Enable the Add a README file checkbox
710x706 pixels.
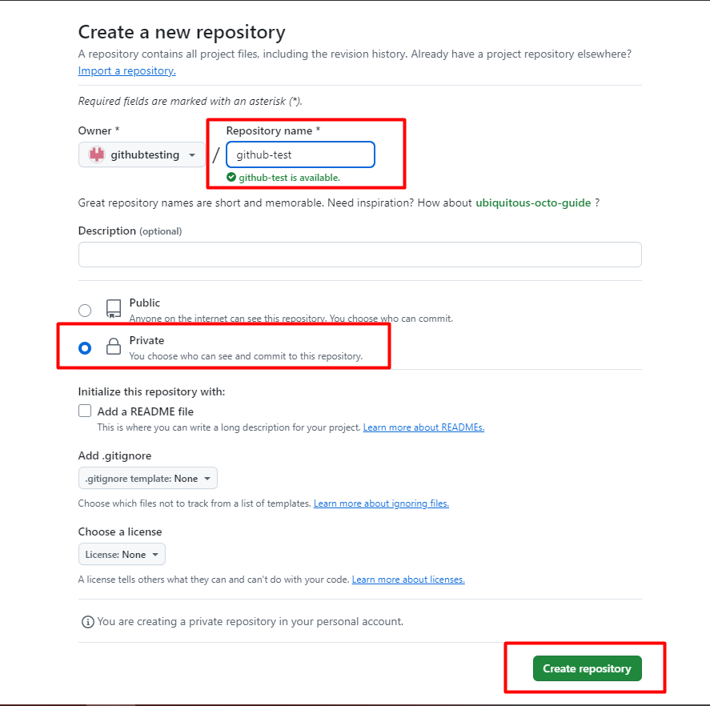(x=85, y=411)
